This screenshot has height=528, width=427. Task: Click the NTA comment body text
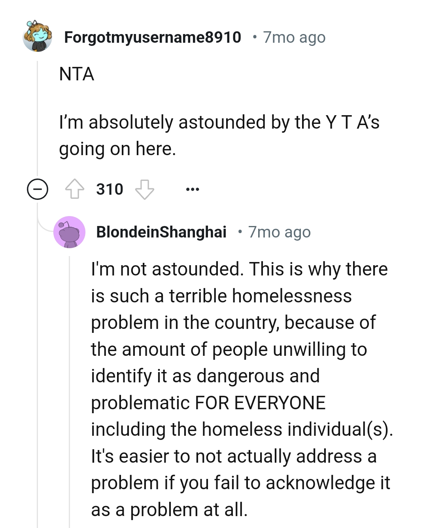point(78,74)
